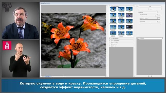Pick the Очерченные края filter thumbnail

click(113, 21)
